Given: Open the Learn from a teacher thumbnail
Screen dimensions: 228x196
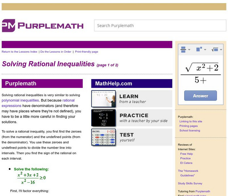Looking at the screenshot, I should (104, 99).
